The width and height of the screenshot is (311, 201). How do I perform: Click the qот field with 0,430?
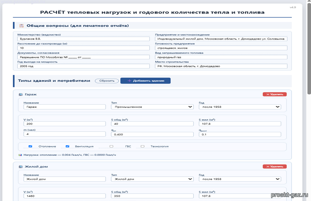click(x=152, y=134)
